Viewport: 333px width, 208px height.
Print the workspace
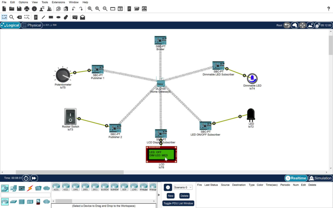coord(27,9)
